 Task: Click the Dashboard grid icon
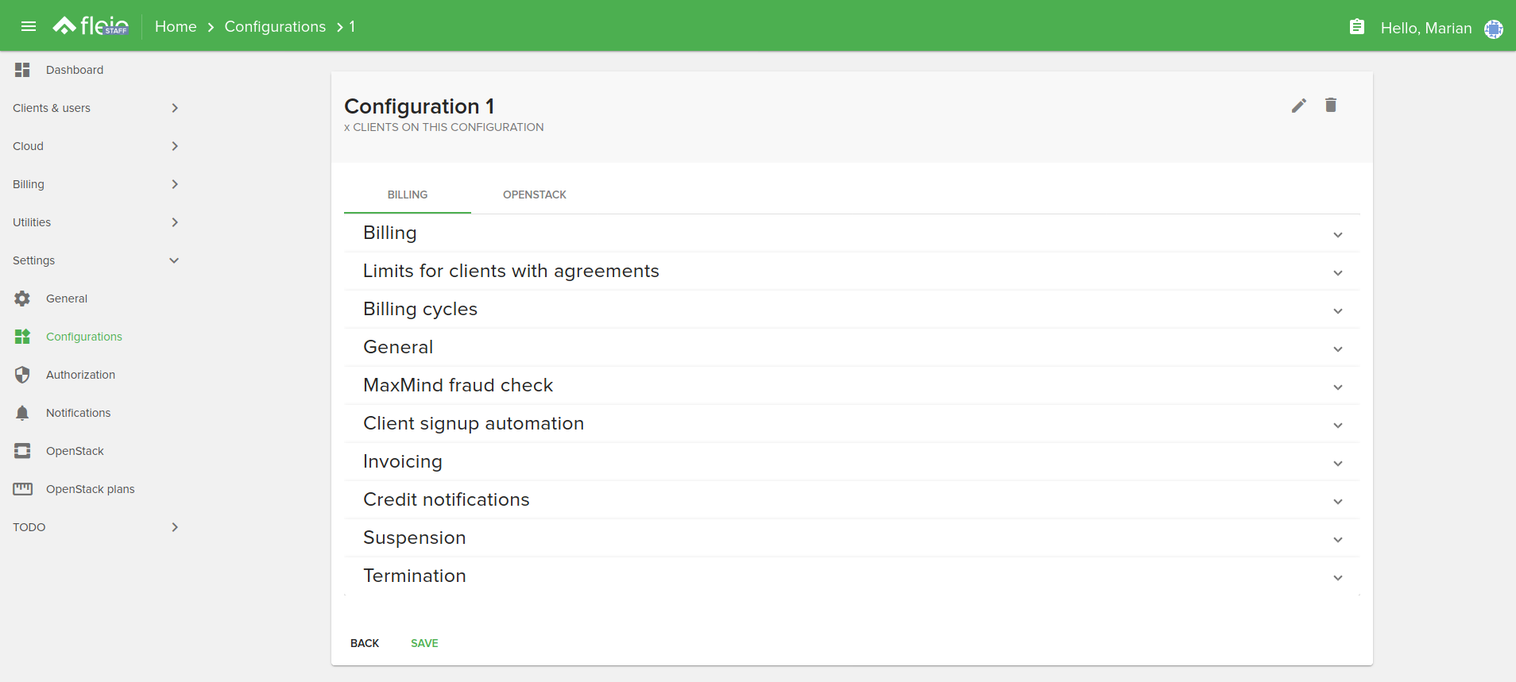tap(22, 70)
